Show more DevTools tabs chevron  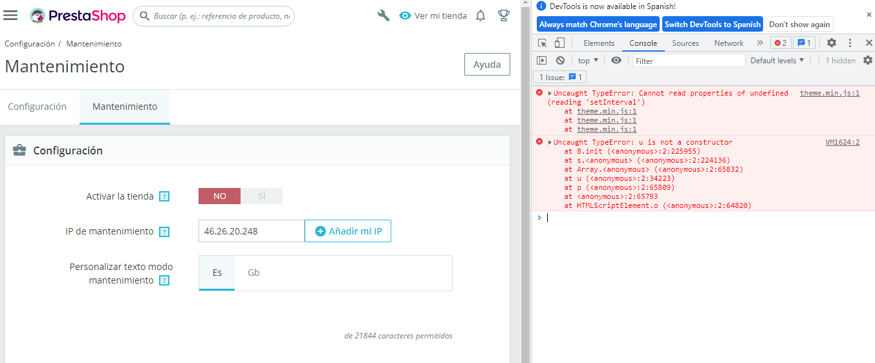pos(759,43)
